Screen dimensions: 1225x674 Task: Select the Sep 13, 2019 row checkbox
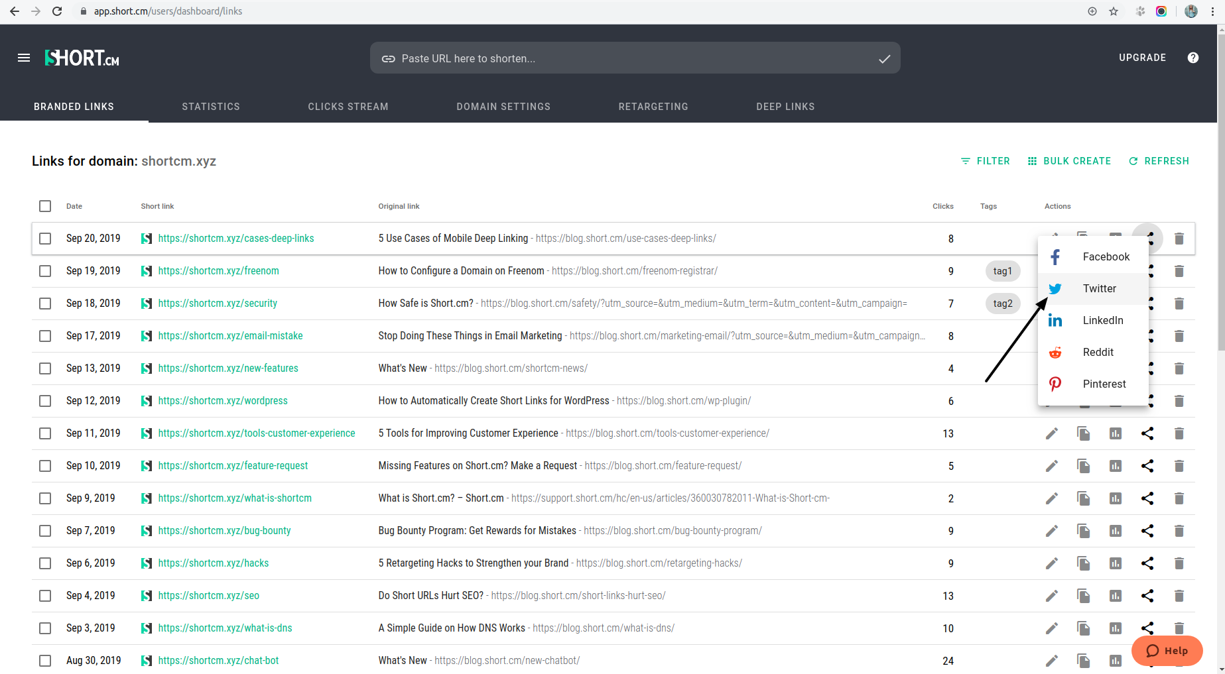tap(45, 368)
